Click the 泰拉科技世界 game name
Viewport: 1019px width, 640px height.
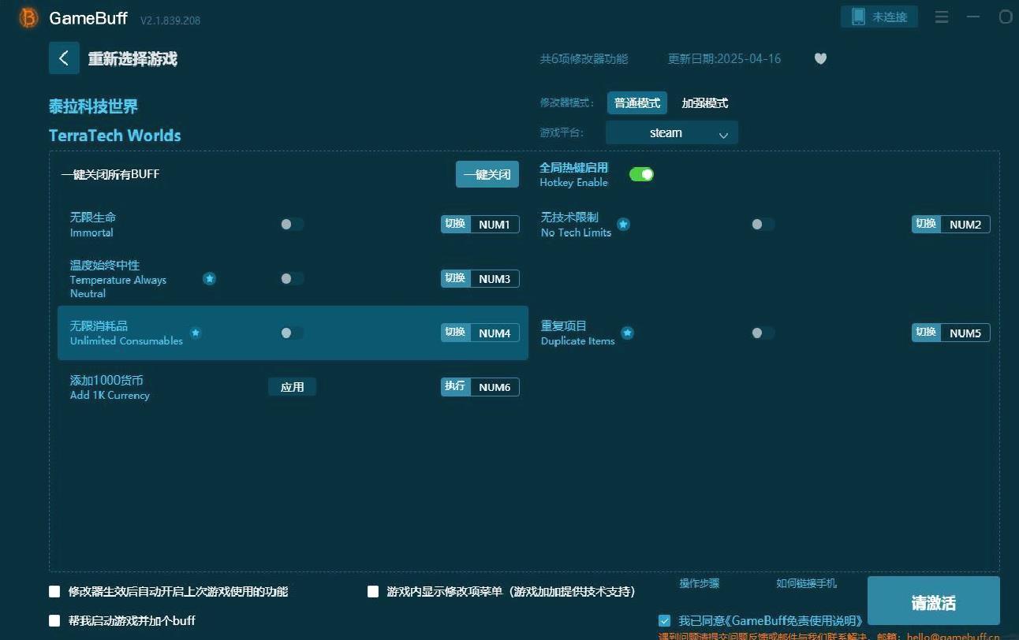click(93, 106)
